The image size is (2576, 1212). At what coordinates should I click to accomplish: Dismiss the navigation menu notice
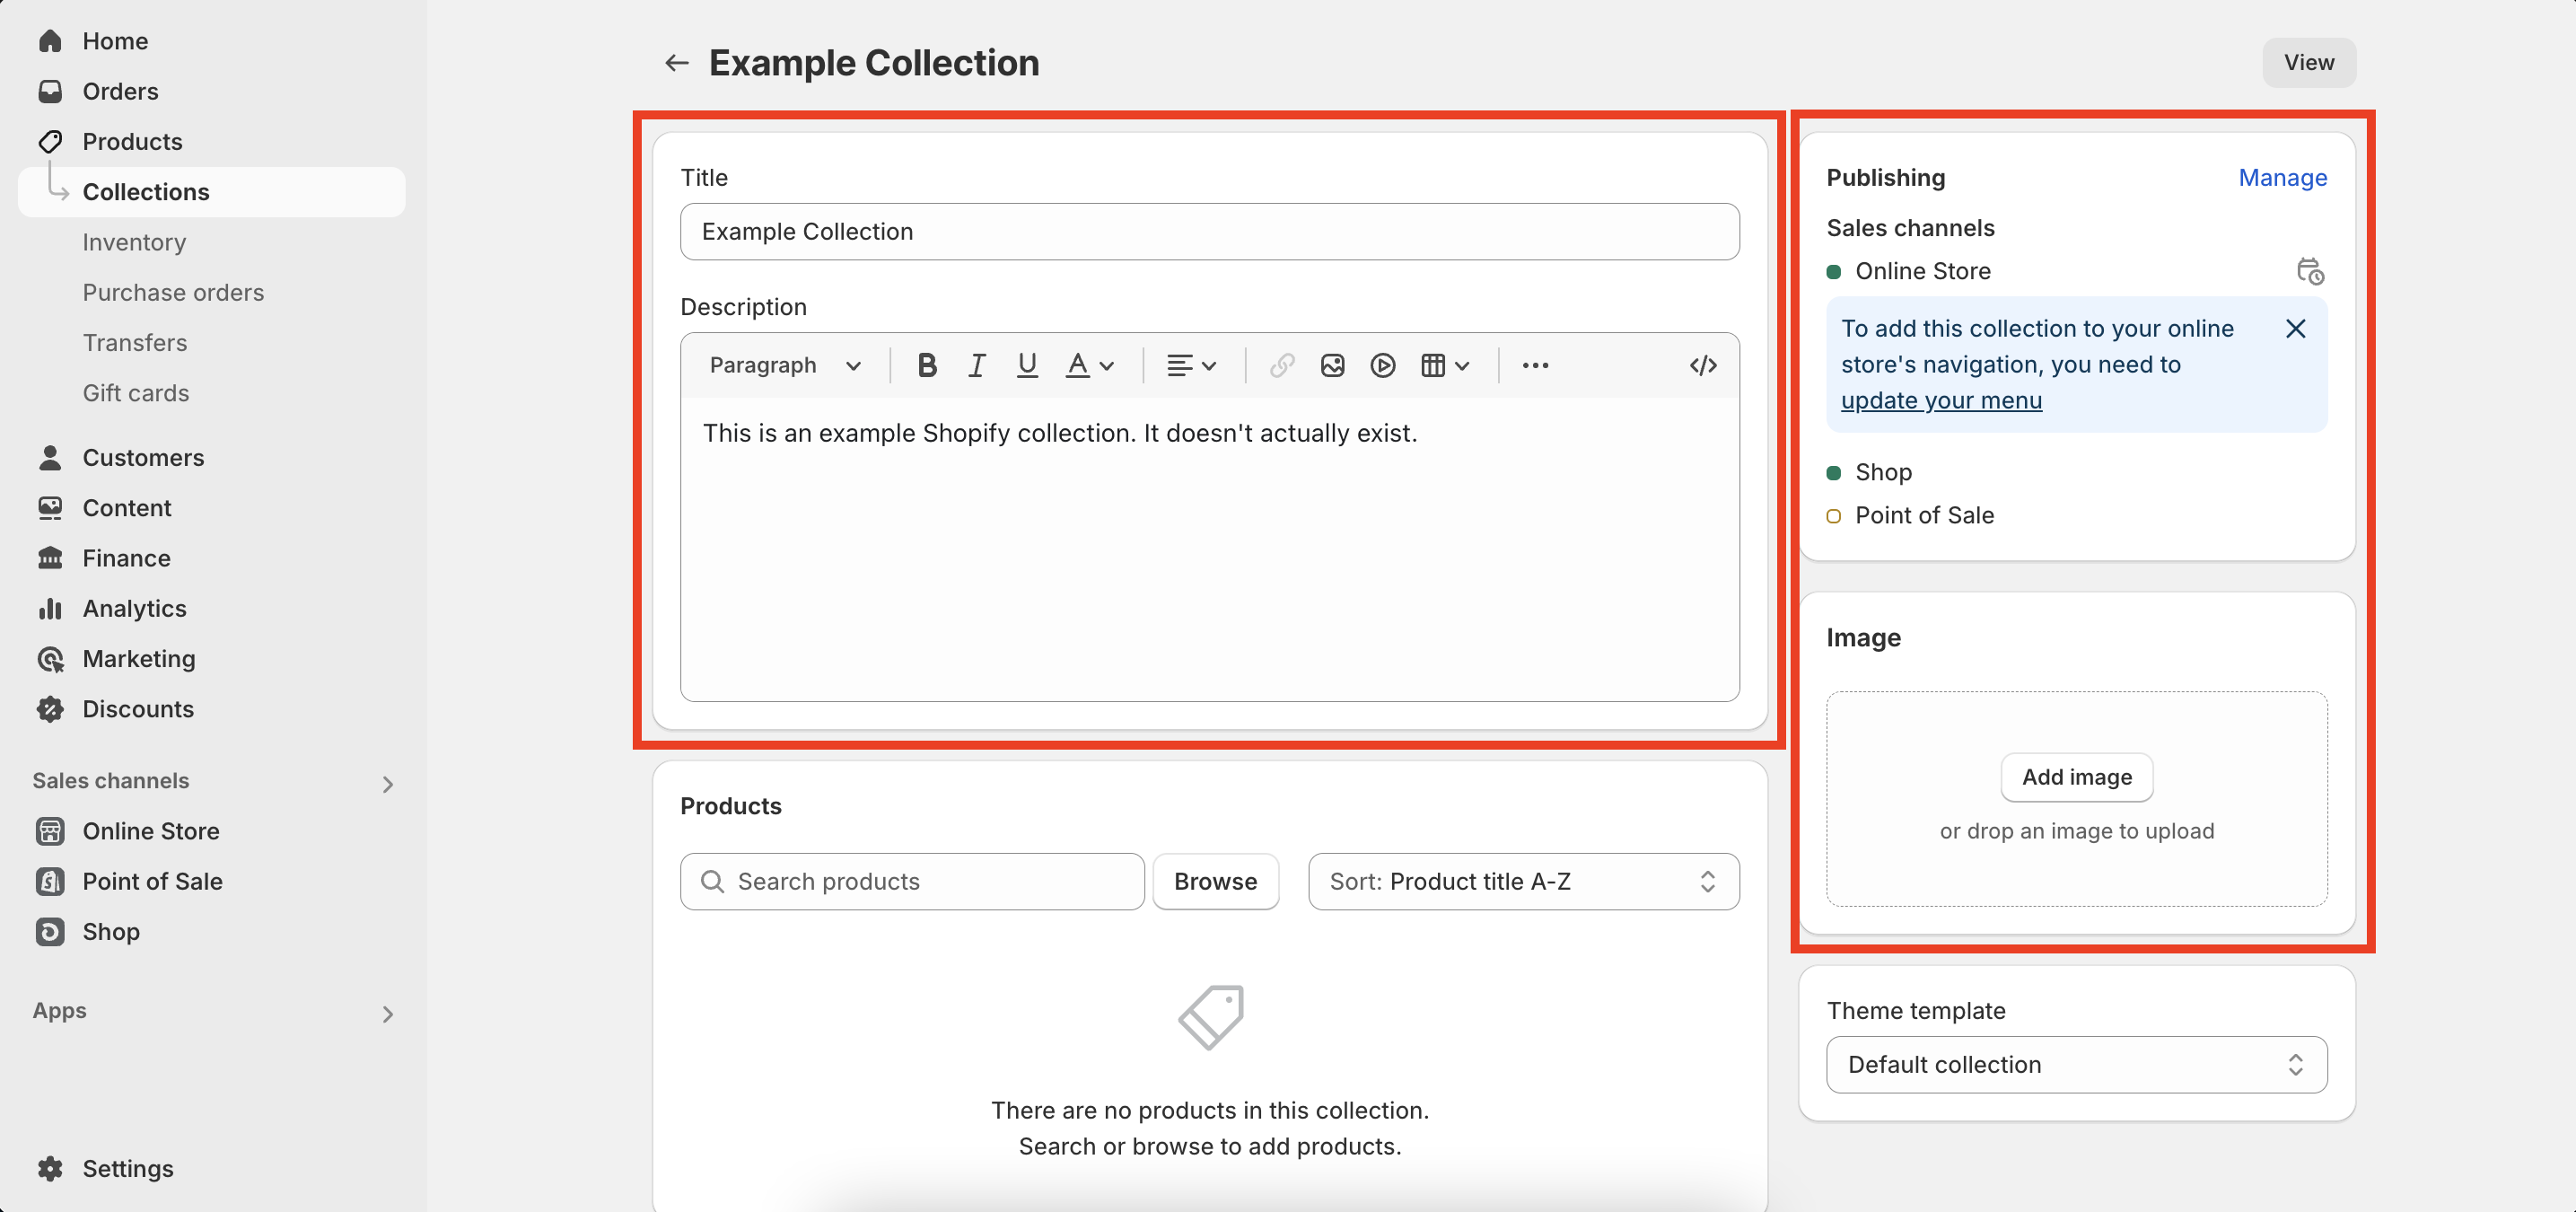2295,328
